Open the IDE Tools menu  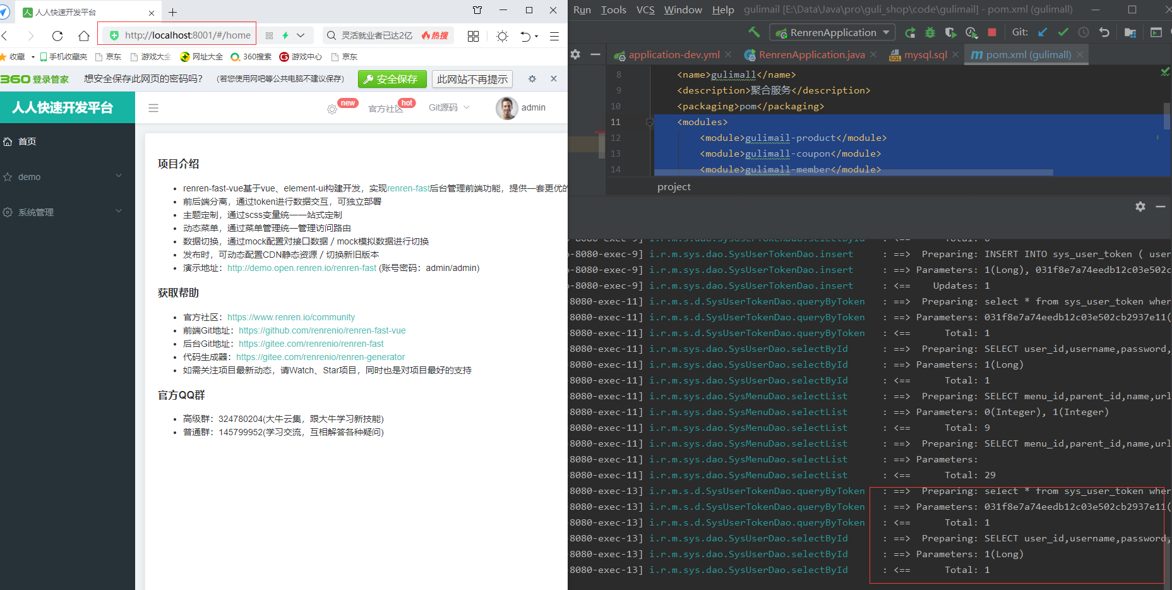pyautogui.click(x=613, y=9)
